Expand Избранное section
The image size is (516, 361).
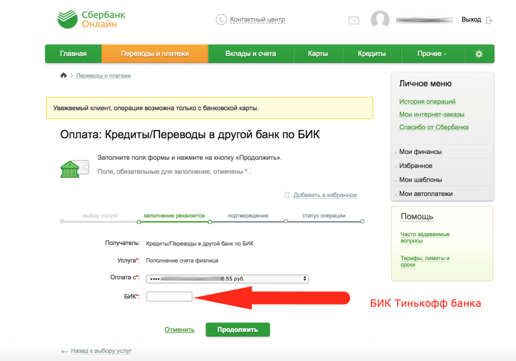point(442,166)
